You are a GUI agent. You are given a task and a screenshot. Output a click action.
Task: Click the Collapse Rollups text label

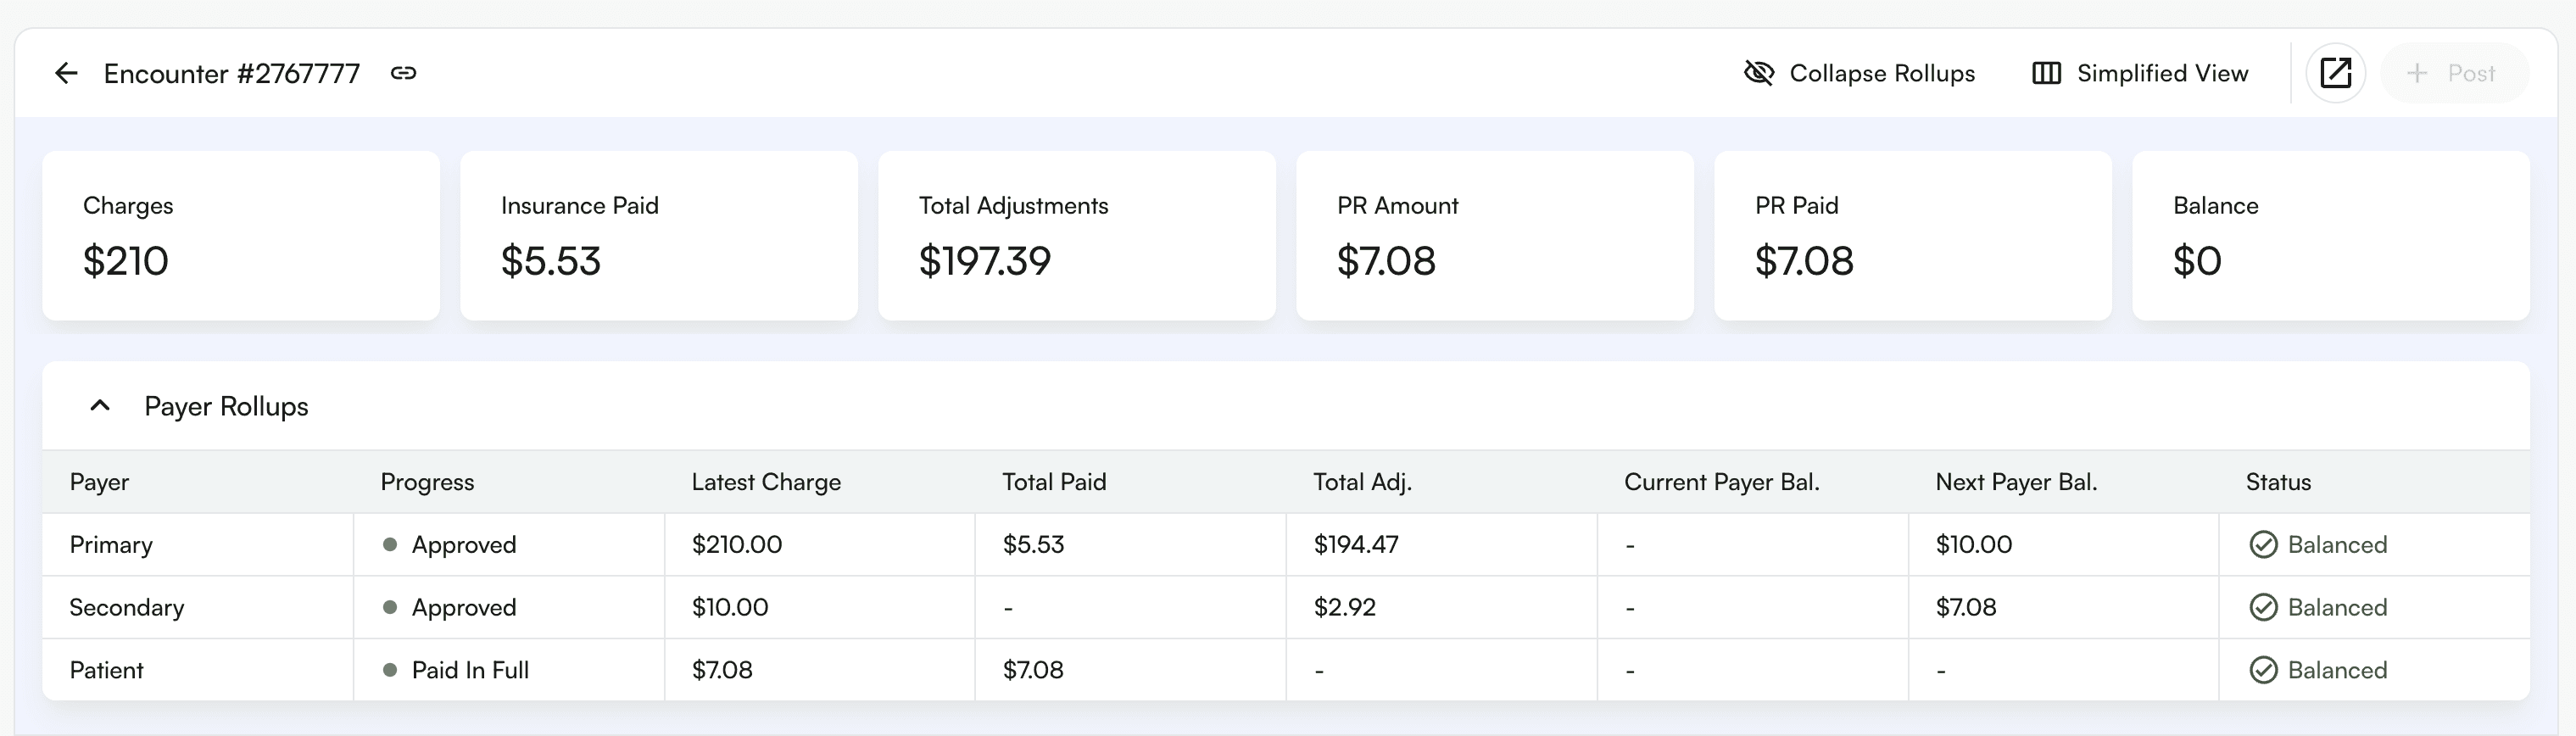tap(1881, 73)
